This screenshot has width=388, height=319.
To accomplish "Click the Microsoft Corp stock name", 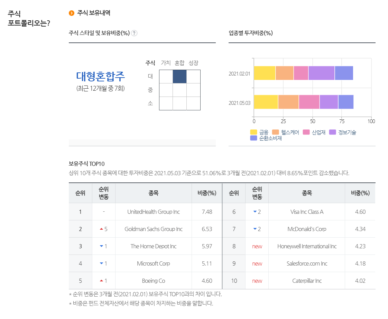I will click(154, 264).
